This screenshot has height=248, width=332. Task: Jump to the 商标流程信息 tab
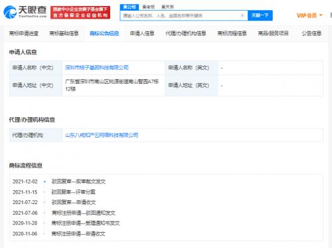[x=232, y=33]
